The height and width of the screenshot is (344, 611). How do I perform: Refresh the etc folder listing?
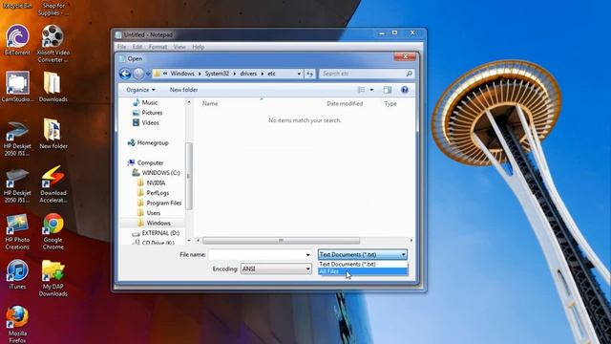pyautogui.click(x=309, y=74)
